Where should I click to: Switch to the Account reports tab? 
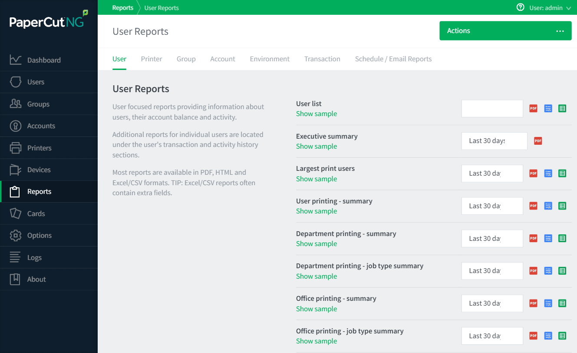[x=223, y=59]
